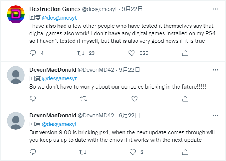This screenshot has height=161, width=226.
Task: Share the Destruction Games tweet
Action: (x=185, y=53)
